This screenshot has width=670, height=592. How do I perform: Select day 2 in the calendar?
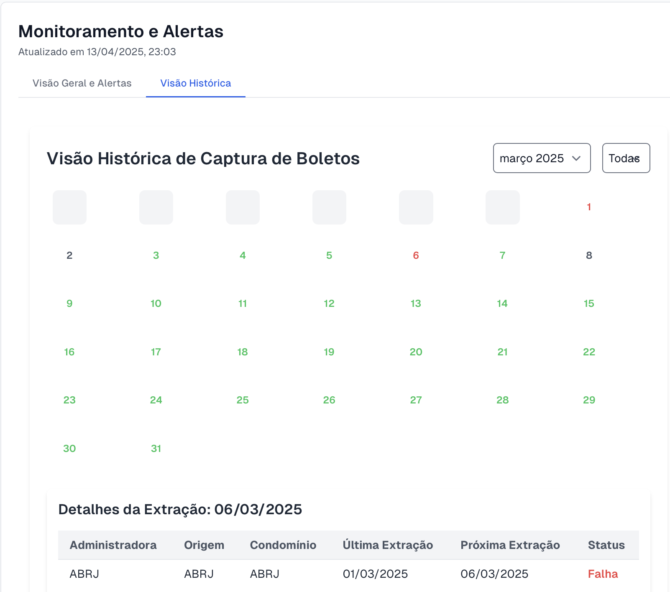tap(69, 255)
